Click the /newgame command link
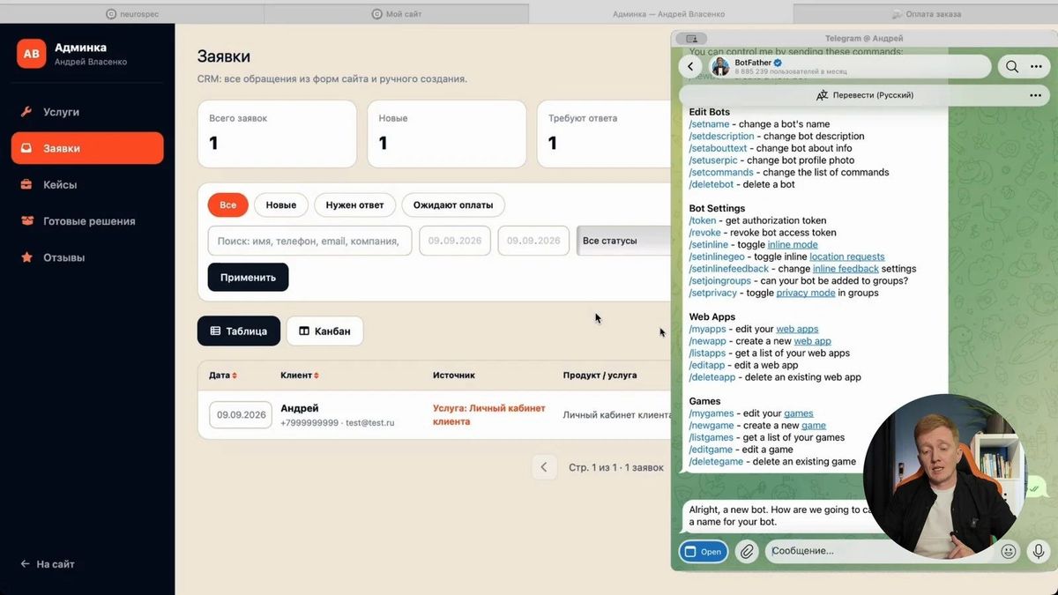The height and width of the screenshot is (595, 1058). coord(712,426)
